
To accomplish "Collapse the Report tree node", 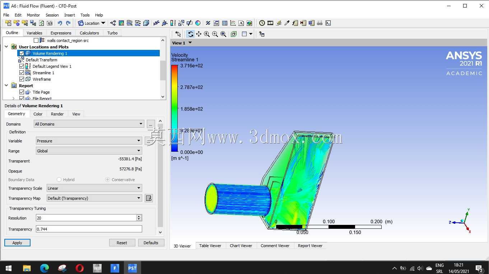I will pyautogui.click(x=6, y=86).
